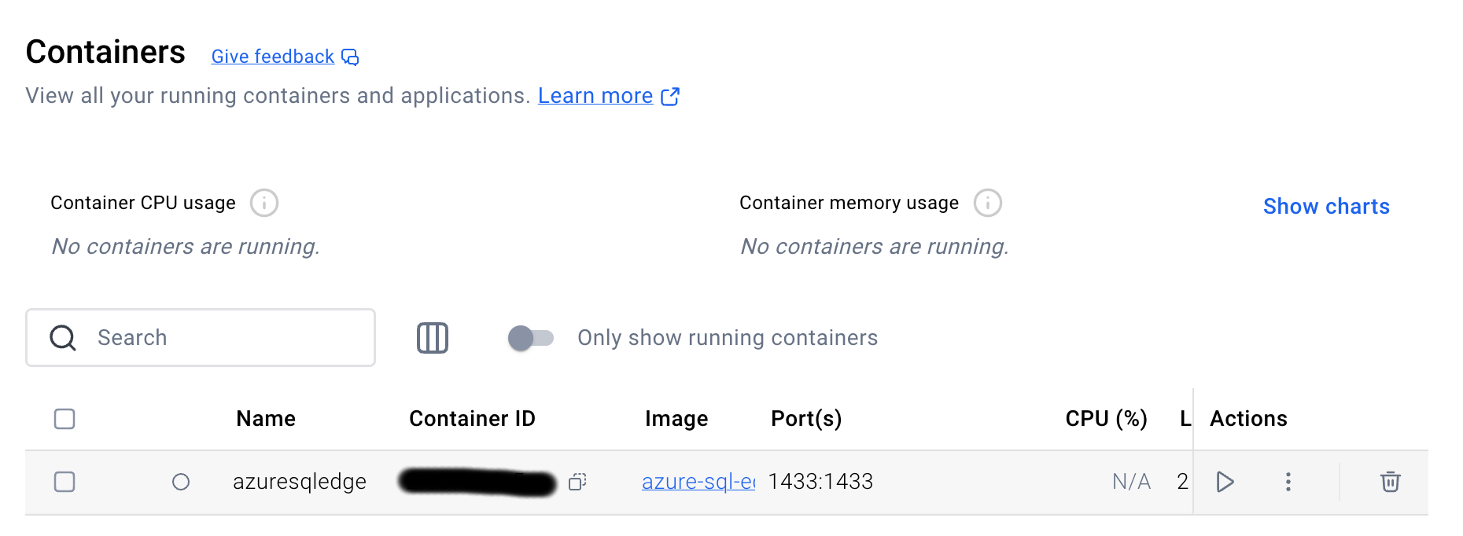The height and width of the screenshot is (536, 1463).
Task: Click into the Search containers field
Action: pyautogui.click(x=201, y=338)
